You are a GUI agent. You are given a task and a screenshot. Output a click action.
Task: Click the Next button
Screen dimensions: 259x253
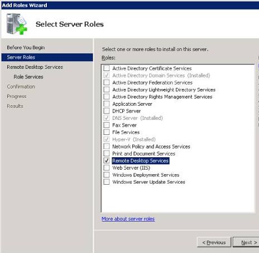coord(247,242)
